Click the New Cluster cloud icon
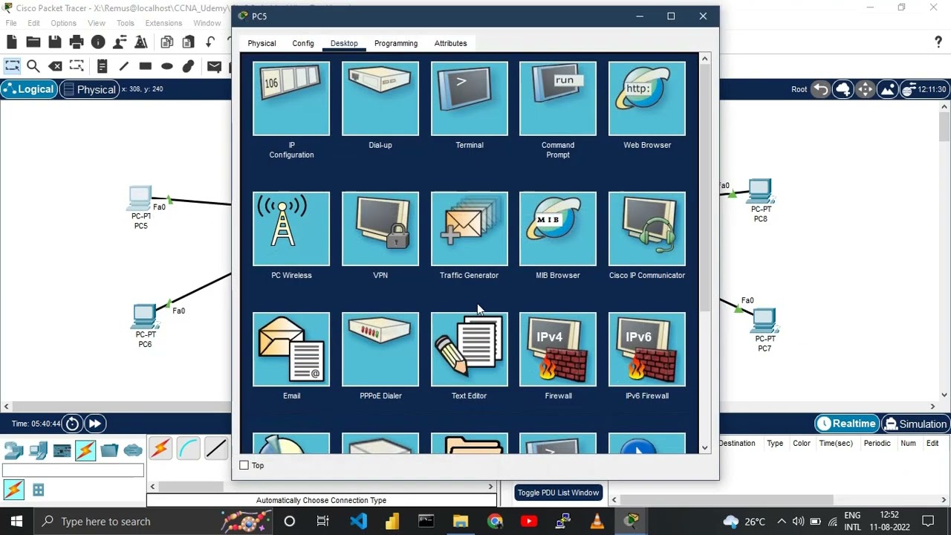 pos(843,89)
